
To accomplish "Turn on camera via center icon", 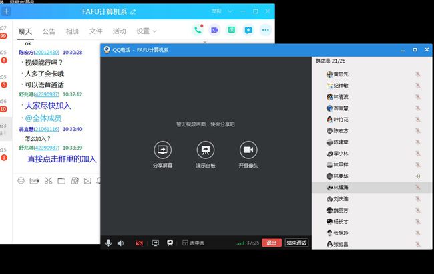I will [249, 150].
